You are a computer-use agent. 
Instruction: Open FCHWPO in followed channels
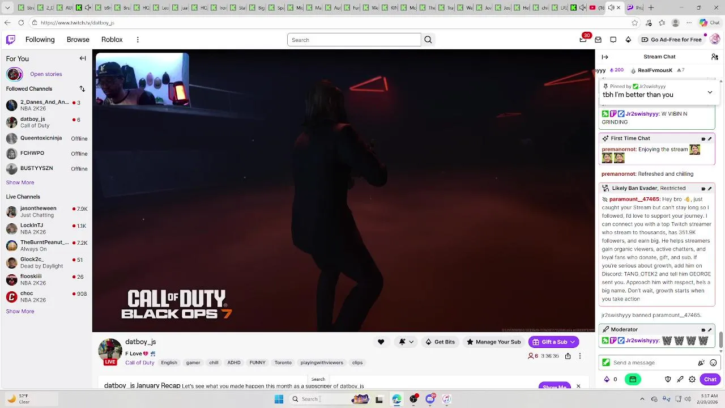tap(46, 154)
